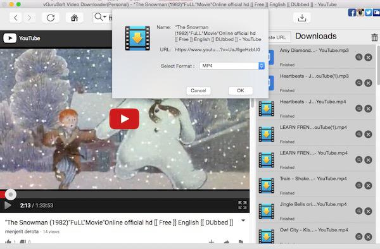Click the download tray button in toolbar
The width and height of the screenshot is (380, 249).
pyautogui.click(x=301, y=18)
